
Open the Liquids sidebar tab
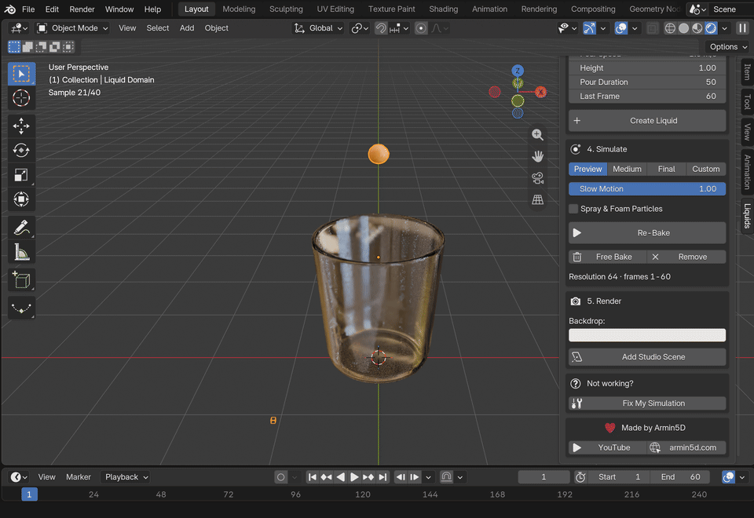(x=747, y=216)
